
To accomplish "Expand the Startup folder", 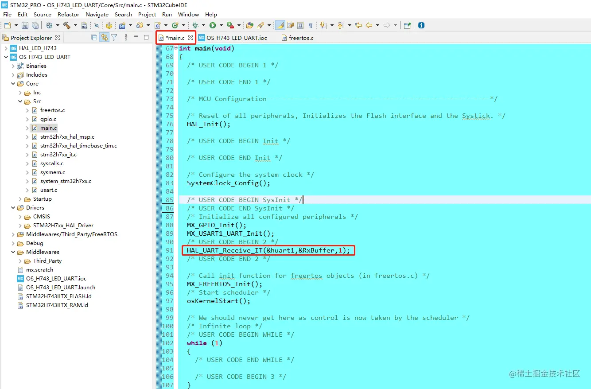I will click(20, 199).
